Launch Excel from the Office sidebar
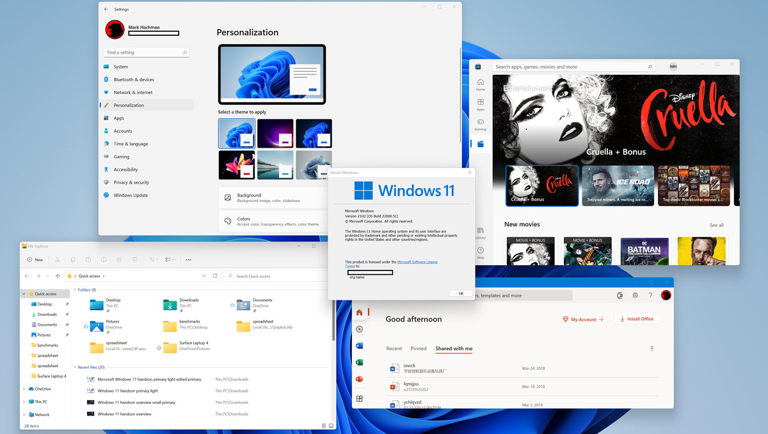This screenshot has height=434, width=768. tap(360, 362)
